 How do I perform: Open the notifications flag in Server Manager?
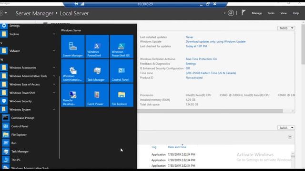[244, 13]
